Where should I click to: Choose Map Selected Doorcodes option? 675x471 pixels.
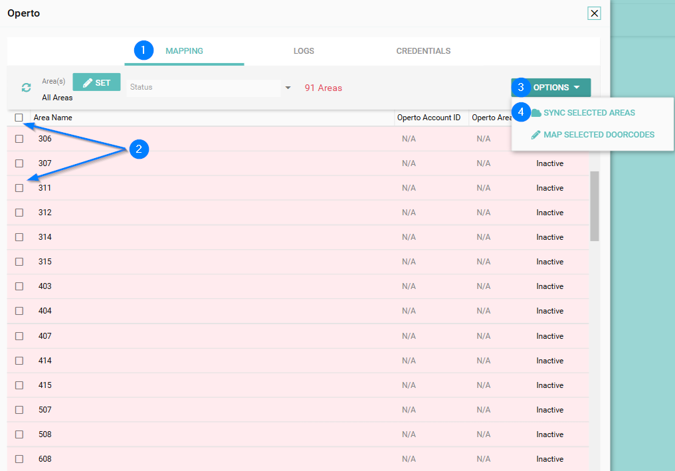point(599,135)
